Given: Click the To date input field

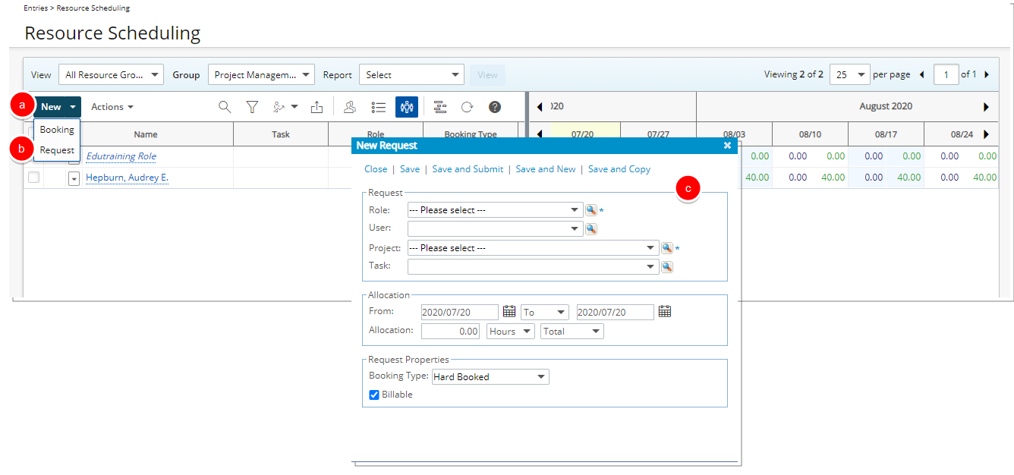Looking at the screenshot, I should pyautogui.click(x=616, y=313).
